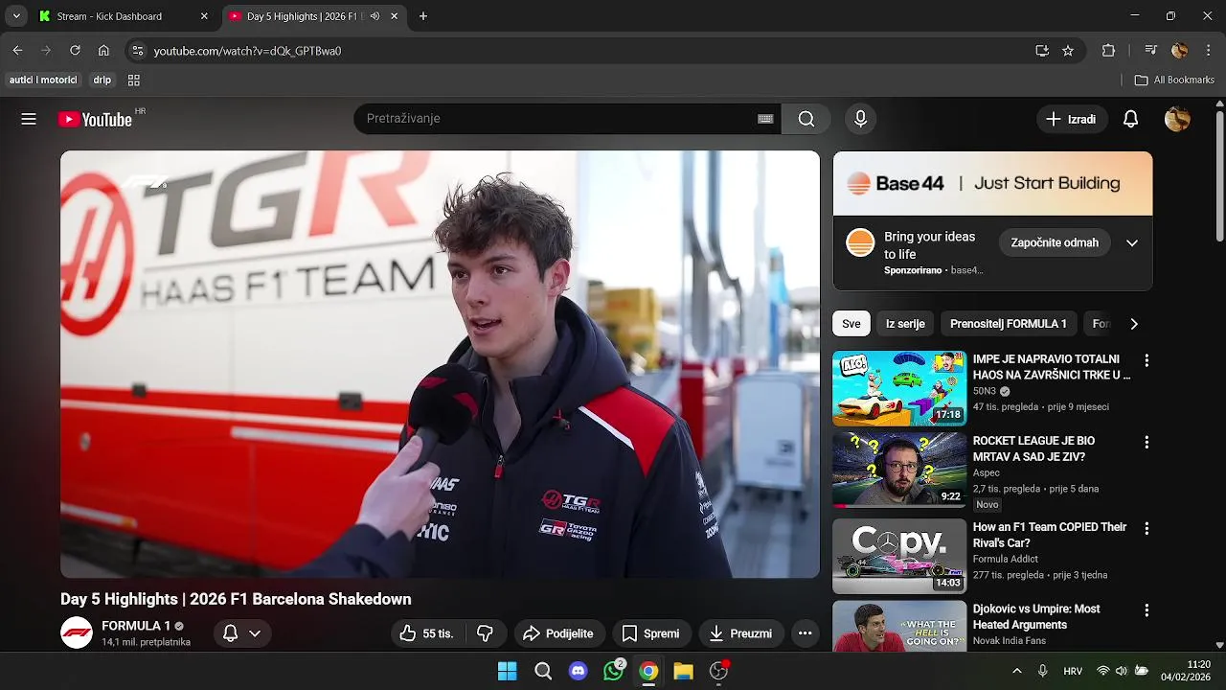Viewport: 1226px width, 690px height.
Task: Open more actions three-dot menu under video
Action: (805, 633)
